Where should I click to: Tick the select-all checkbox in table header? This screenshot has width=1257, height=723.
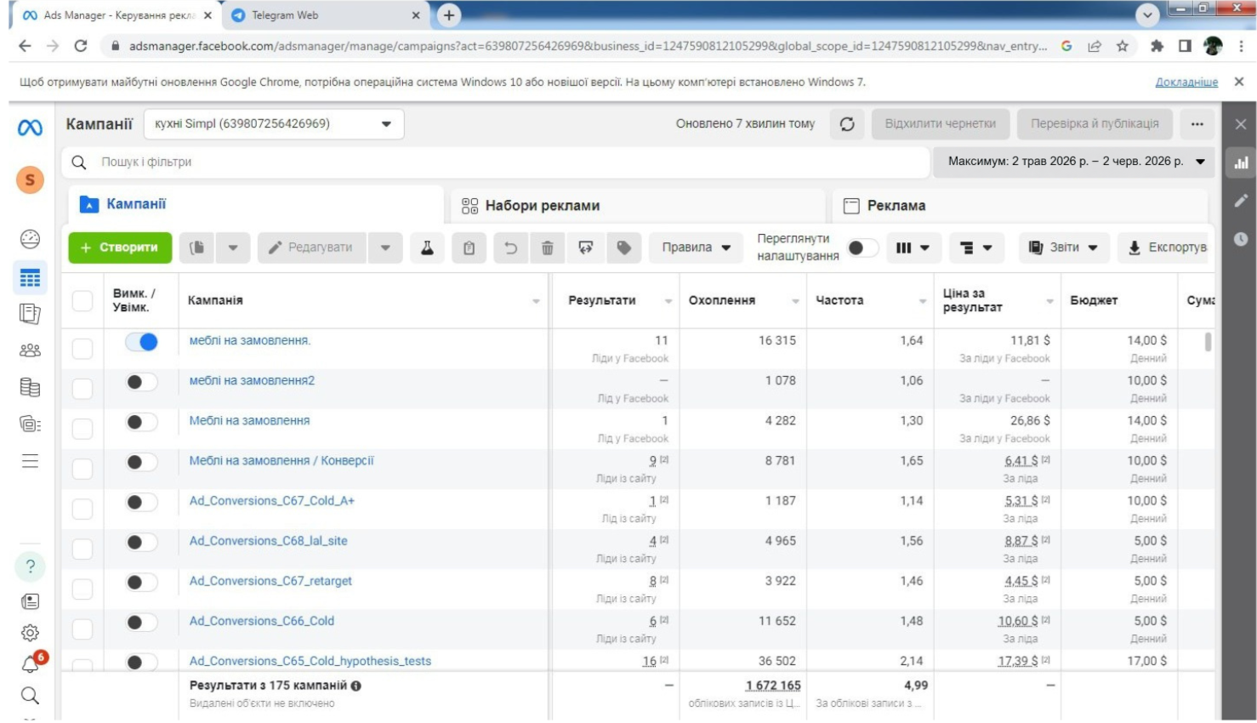tap(82, 300)
